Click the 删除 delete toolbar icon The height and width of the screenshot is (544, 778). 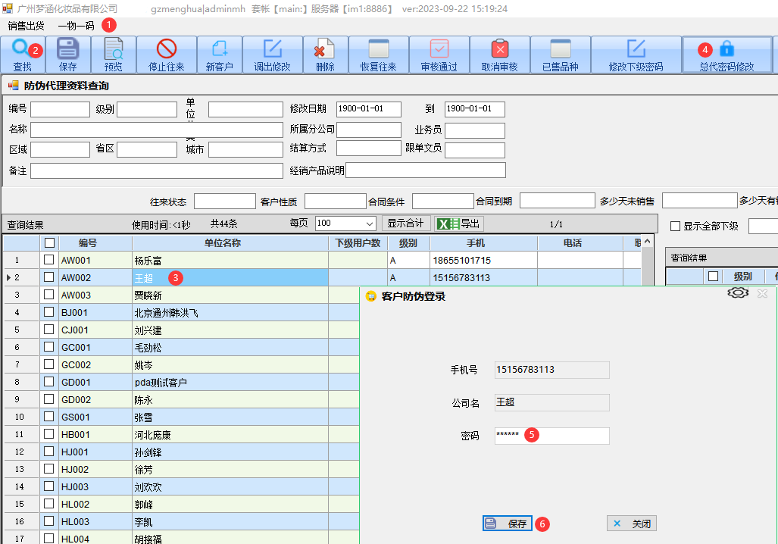pos(325,49)
